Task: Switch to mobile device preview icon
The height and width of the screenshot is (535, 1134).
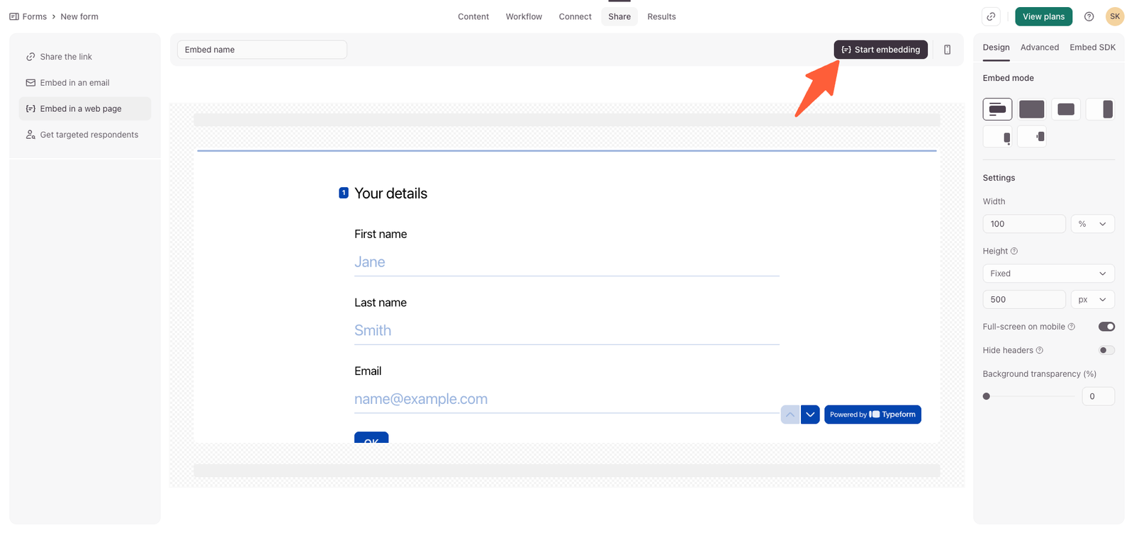Action: pyautogui.click(x=948, y=50)
